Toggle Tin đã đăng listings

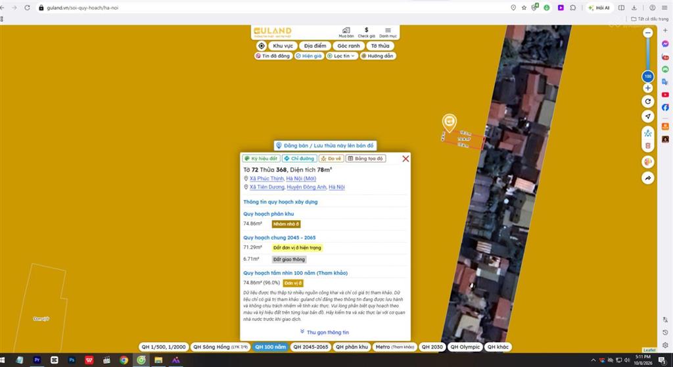[273, 56]
